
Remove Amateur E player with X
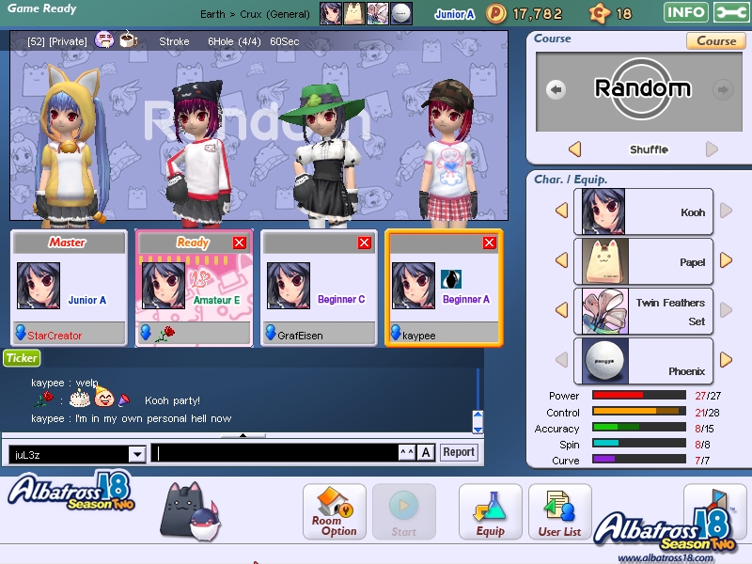239,243
